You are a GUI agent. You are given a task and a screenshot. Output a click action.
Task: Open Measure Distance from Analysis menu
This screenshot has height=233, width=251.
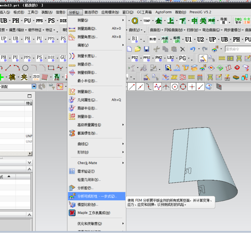coord(97,29)
